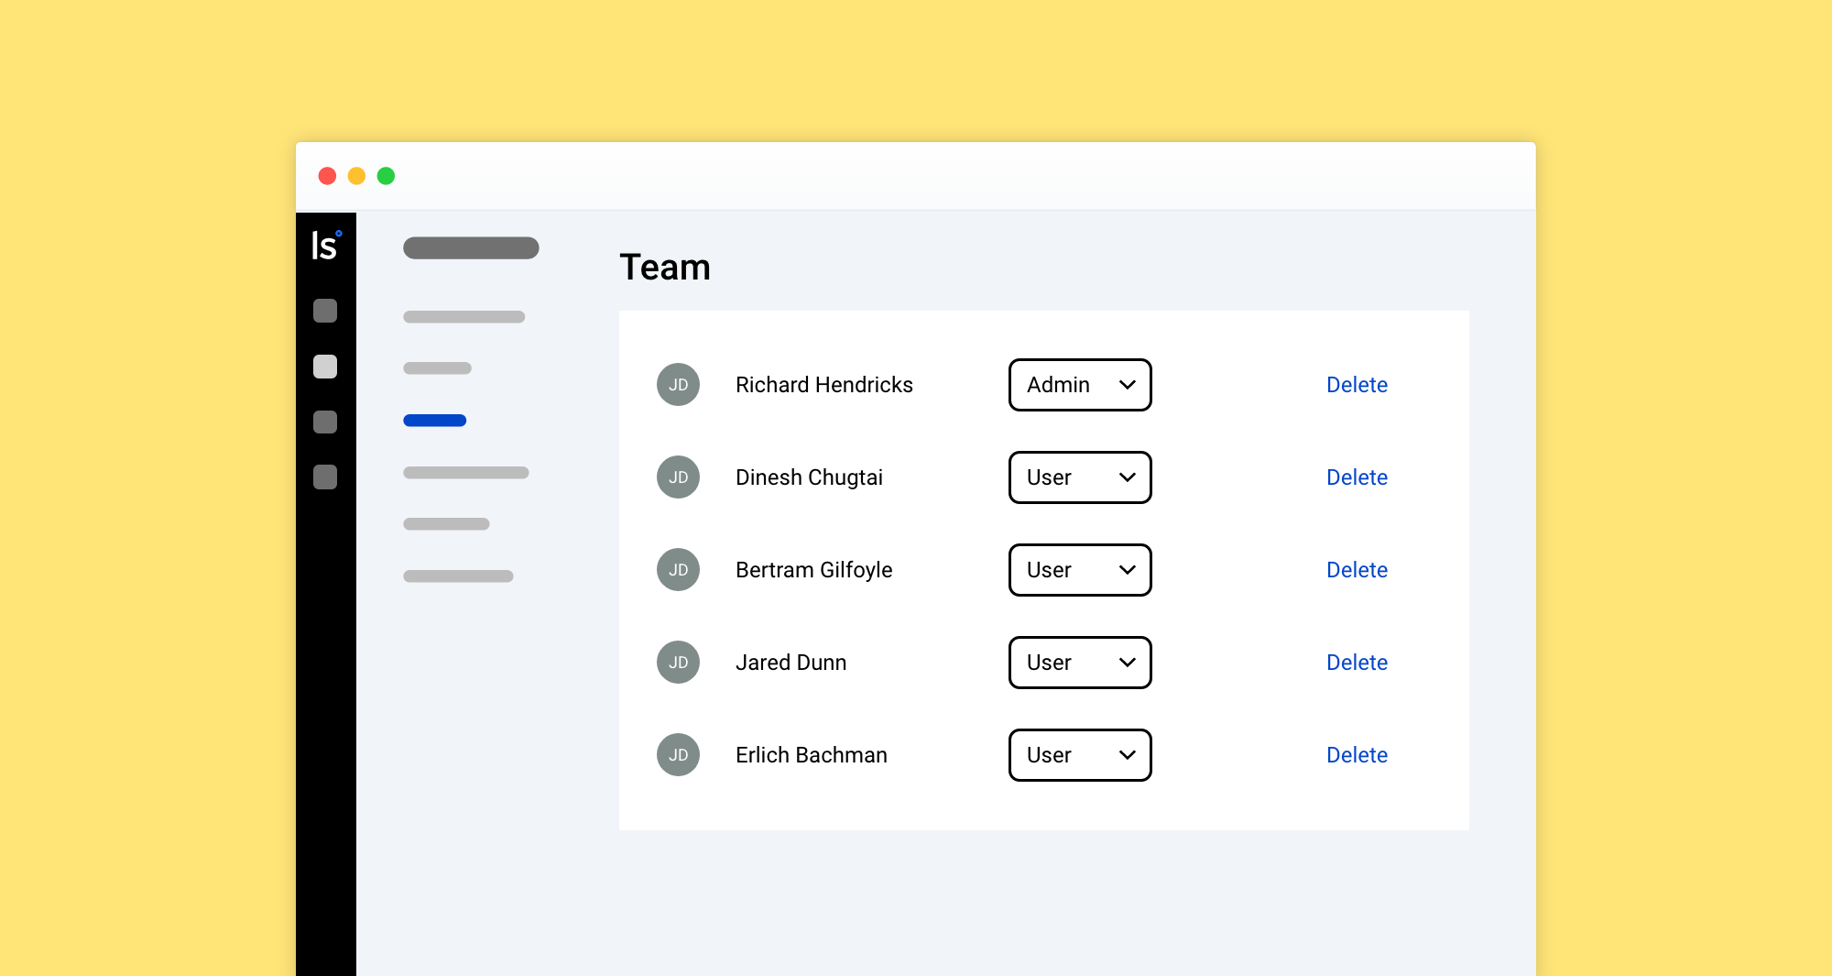The image size is (1832, 976).
Task: Click Richard Hendricks' avatar icon
Action: tap(678, 385)
